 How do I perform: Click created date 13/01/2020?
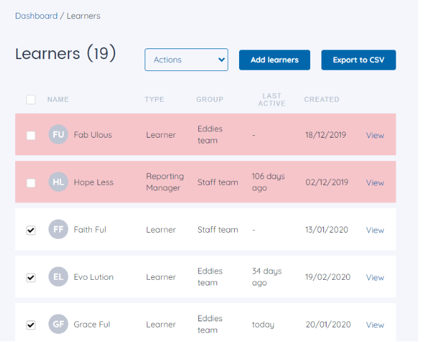coord(326,229)
